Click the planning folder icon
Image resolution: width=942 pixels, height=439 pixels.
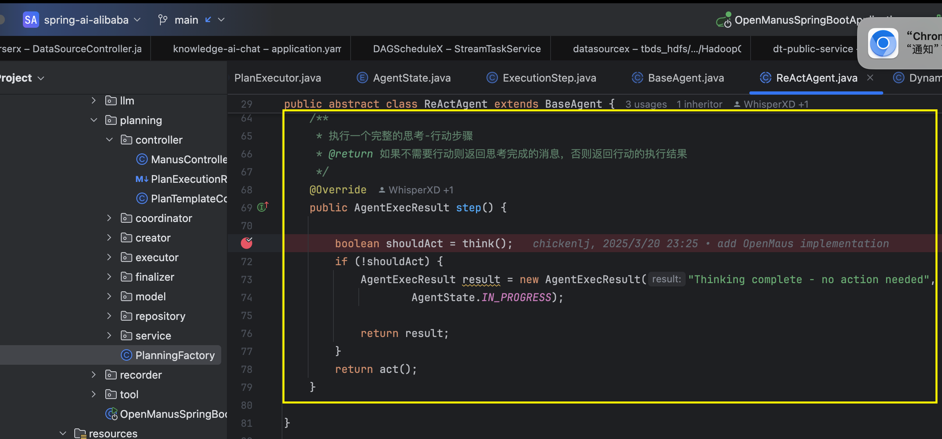pyautogui.click(x=111, y=120)
